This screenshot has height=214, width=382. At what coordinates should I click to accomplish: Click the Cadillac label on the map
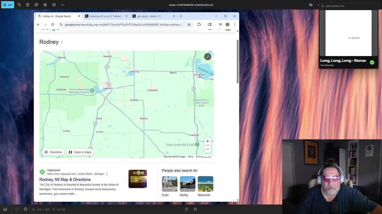(107, 88)
